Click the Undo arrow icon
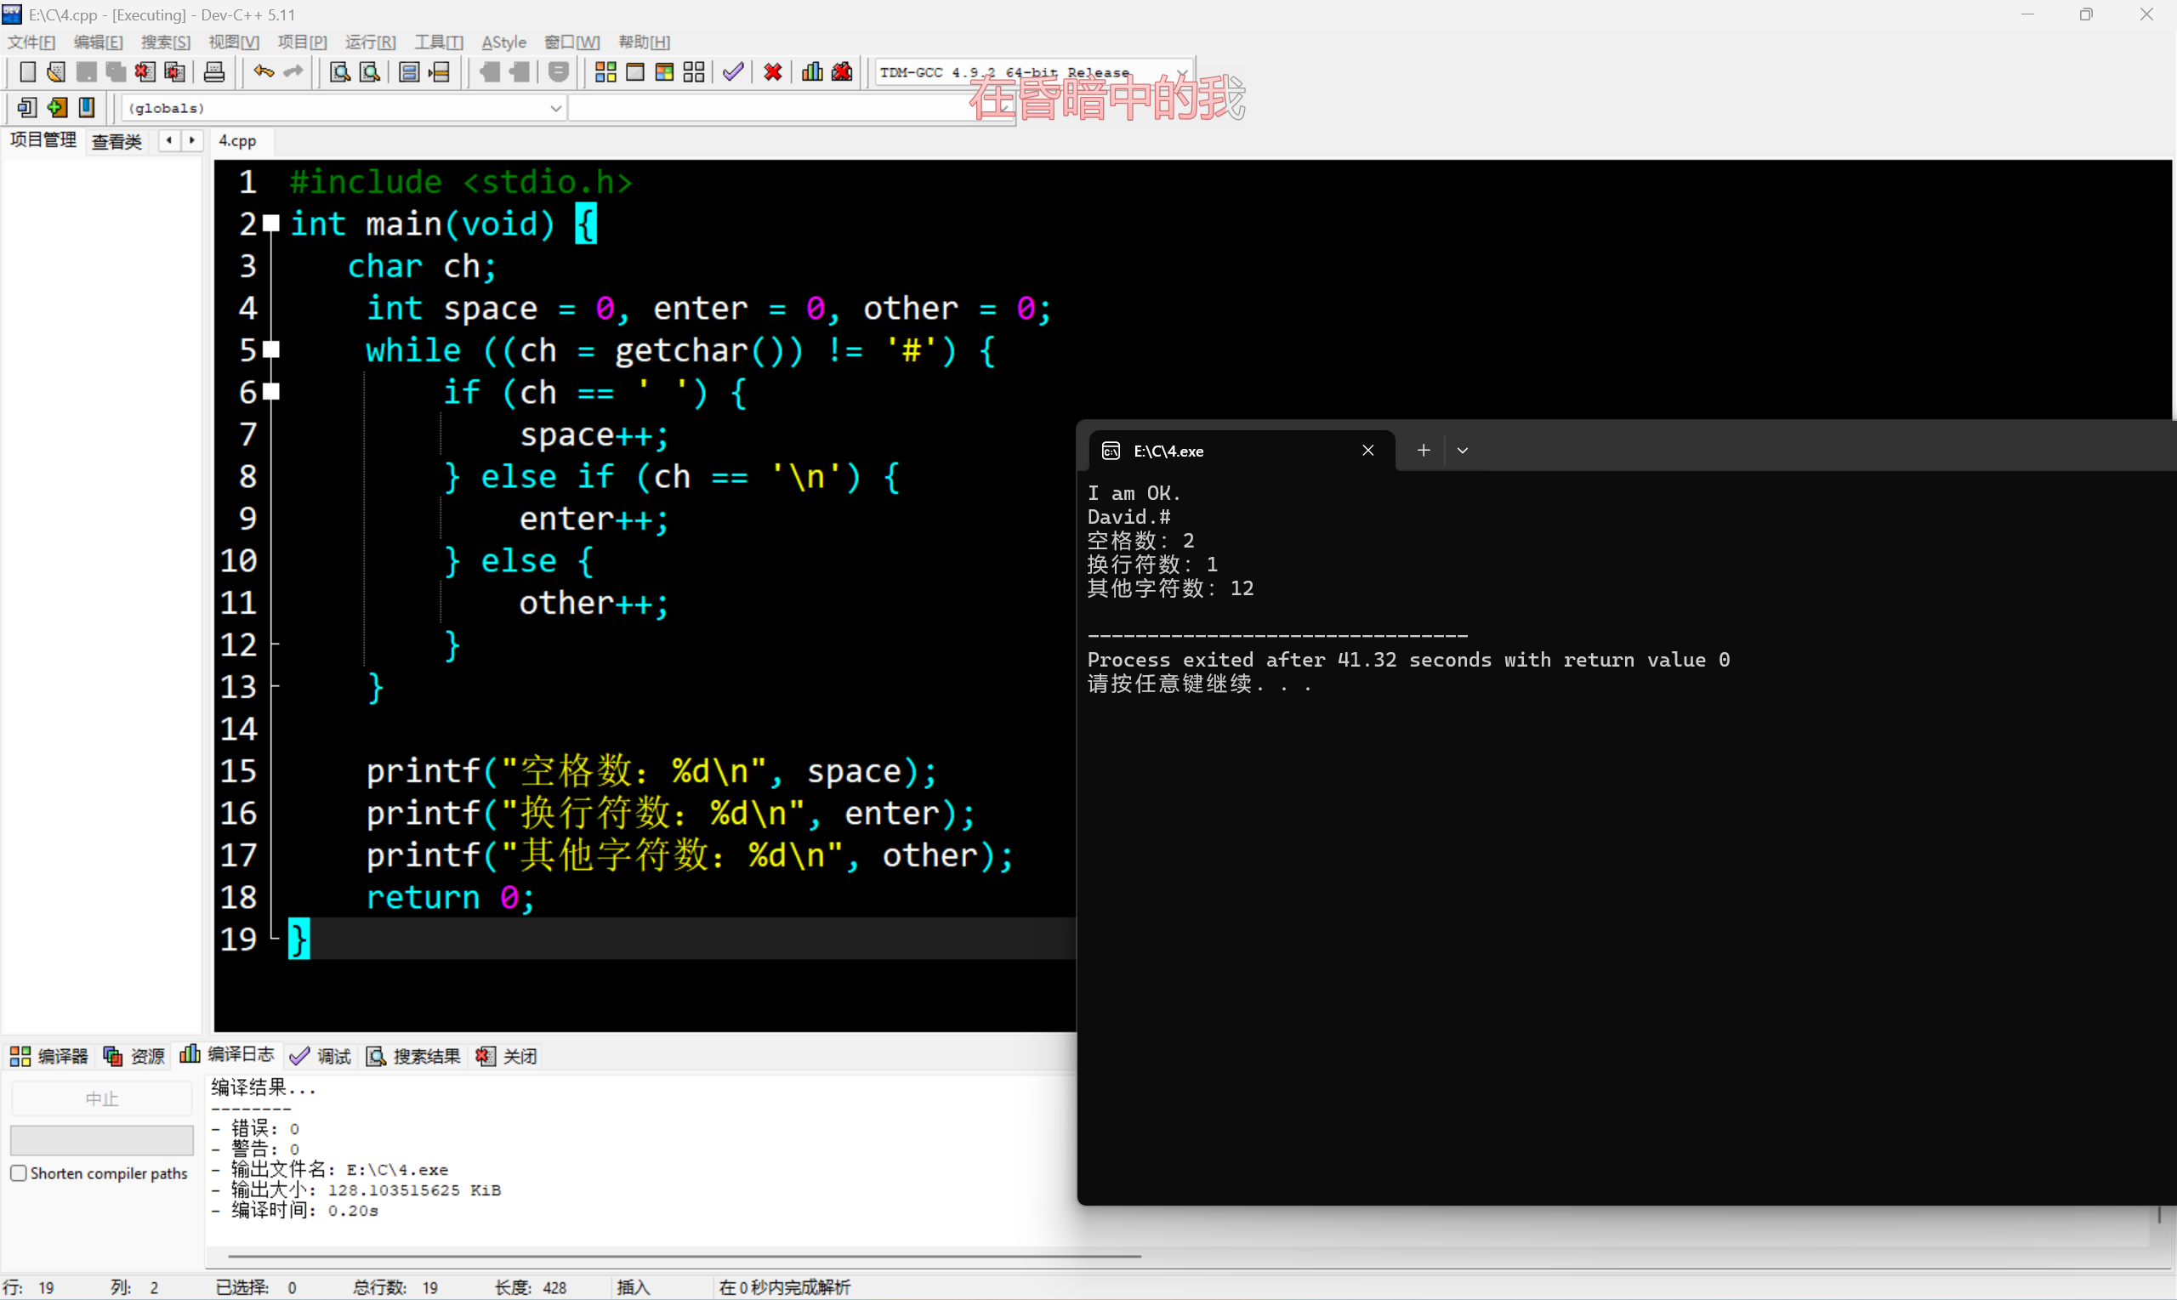The width and height of the screenshot is (2177, 1300). pos(263,71)
